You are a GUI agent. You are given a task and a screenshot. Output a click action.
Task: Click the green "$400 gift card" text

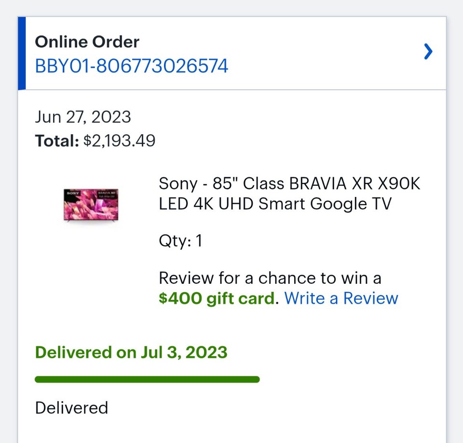[x=217, y=298]
